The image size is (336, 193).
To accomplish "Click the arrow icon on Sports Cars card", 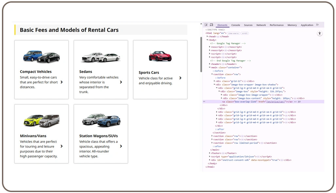I will point(180,78).
